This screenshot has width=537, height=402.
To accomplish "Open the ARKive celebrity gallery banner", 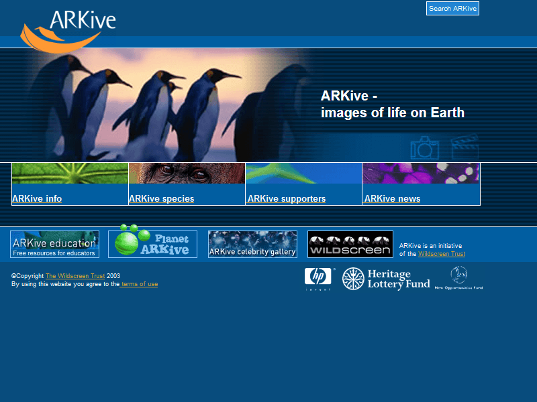I will coord(252,244).
